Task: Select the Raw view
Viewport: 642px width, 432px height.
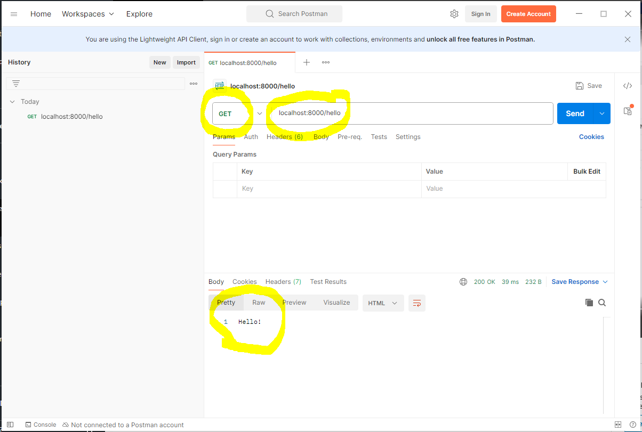Action: tap(259, 303)
